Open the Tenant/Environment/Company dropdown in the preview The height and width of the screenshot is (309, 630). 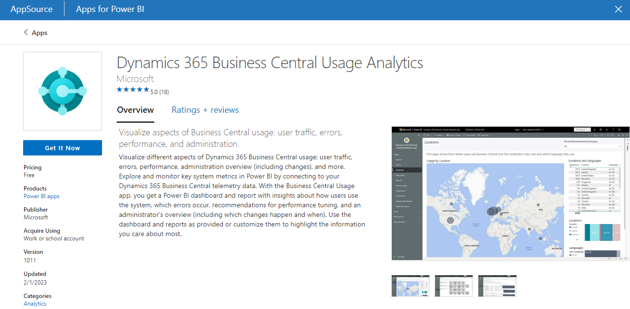pos(591,146)
